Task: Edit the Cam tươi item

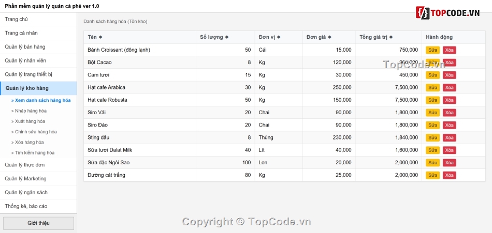Action: (432, 75)
